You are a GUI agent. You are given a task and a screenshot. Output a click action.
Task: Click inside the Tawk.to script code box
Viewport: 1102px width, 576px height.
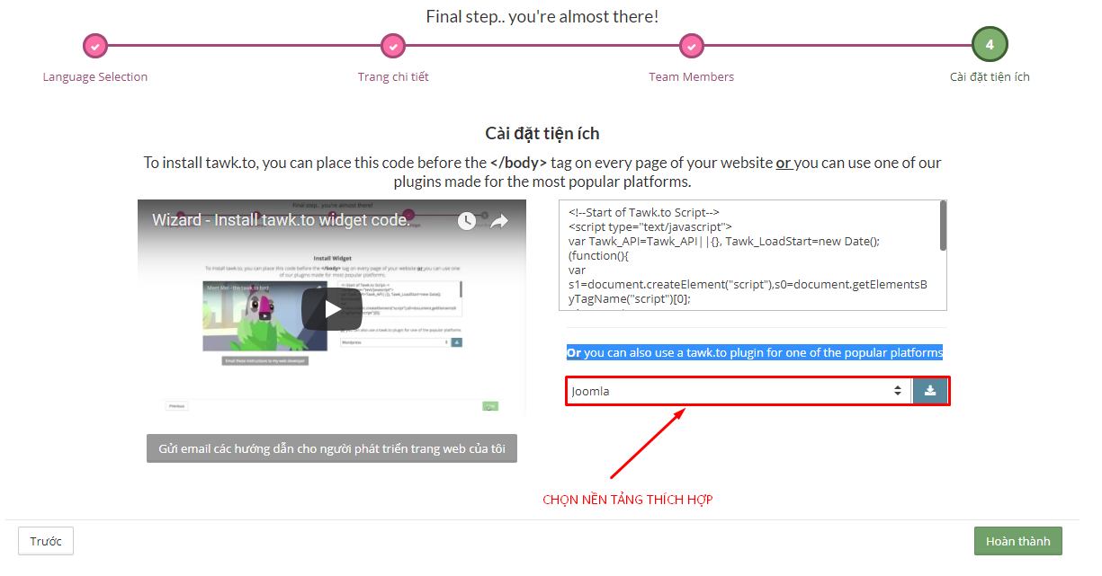(x=753, y=255)
